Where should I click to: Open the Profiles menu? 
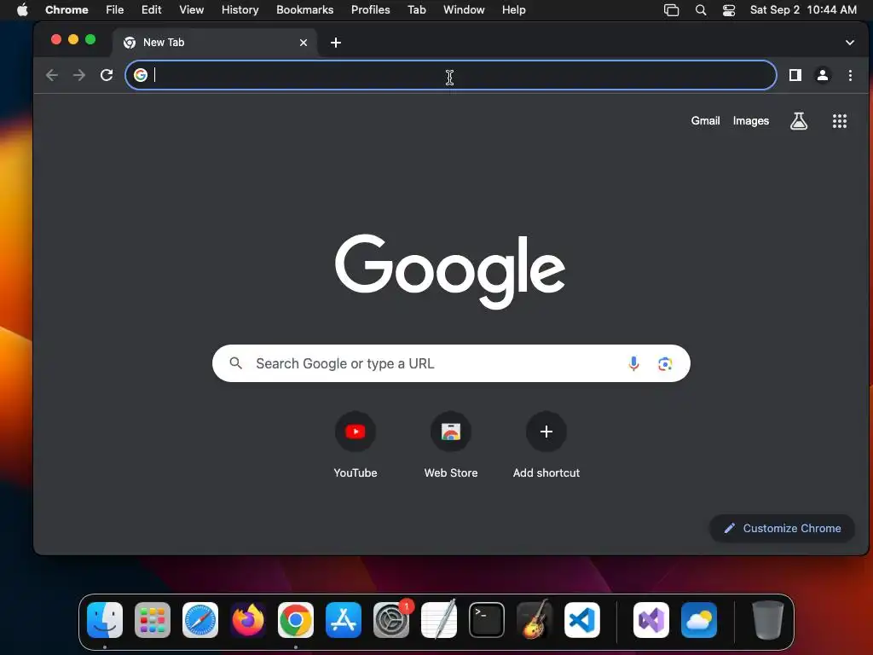370,10
